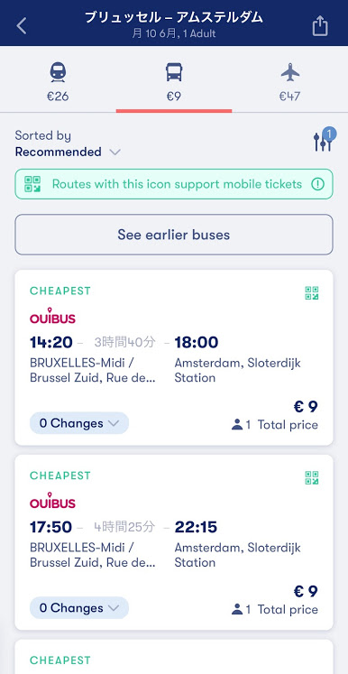Tap the OUIBUS logo on the 17:50 trip
This screenshot has height=674, width=348.
click(x=52, y=501)
